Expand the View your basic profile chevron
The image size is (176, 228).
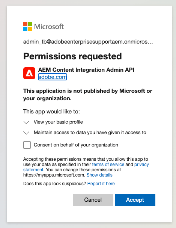(26, 122)
